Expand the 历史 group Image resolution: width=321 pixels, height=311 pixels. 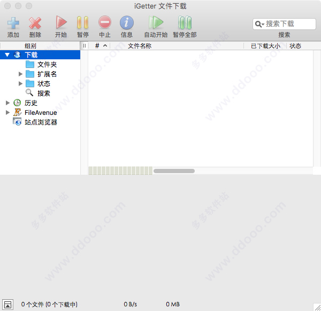(7, 103)
